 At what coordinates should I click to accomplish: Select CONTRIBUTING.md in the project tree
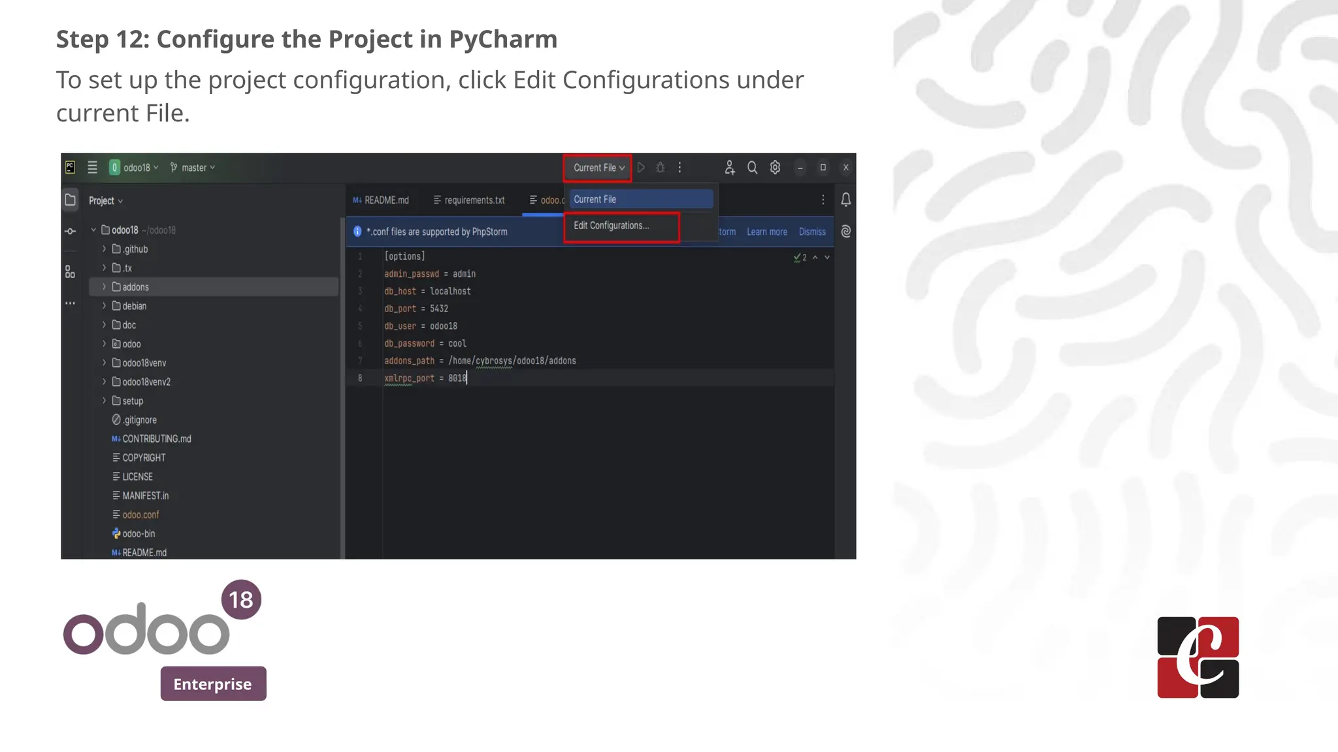(x=152, y=439)
